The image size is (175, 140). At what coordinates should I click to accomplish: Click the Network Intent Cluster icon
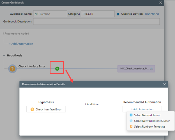click(131, 121)
